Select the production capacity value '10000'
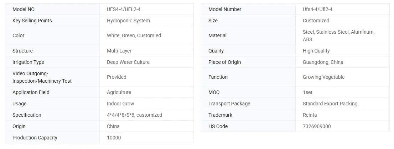The image size is (394, 149). point(114,138)
